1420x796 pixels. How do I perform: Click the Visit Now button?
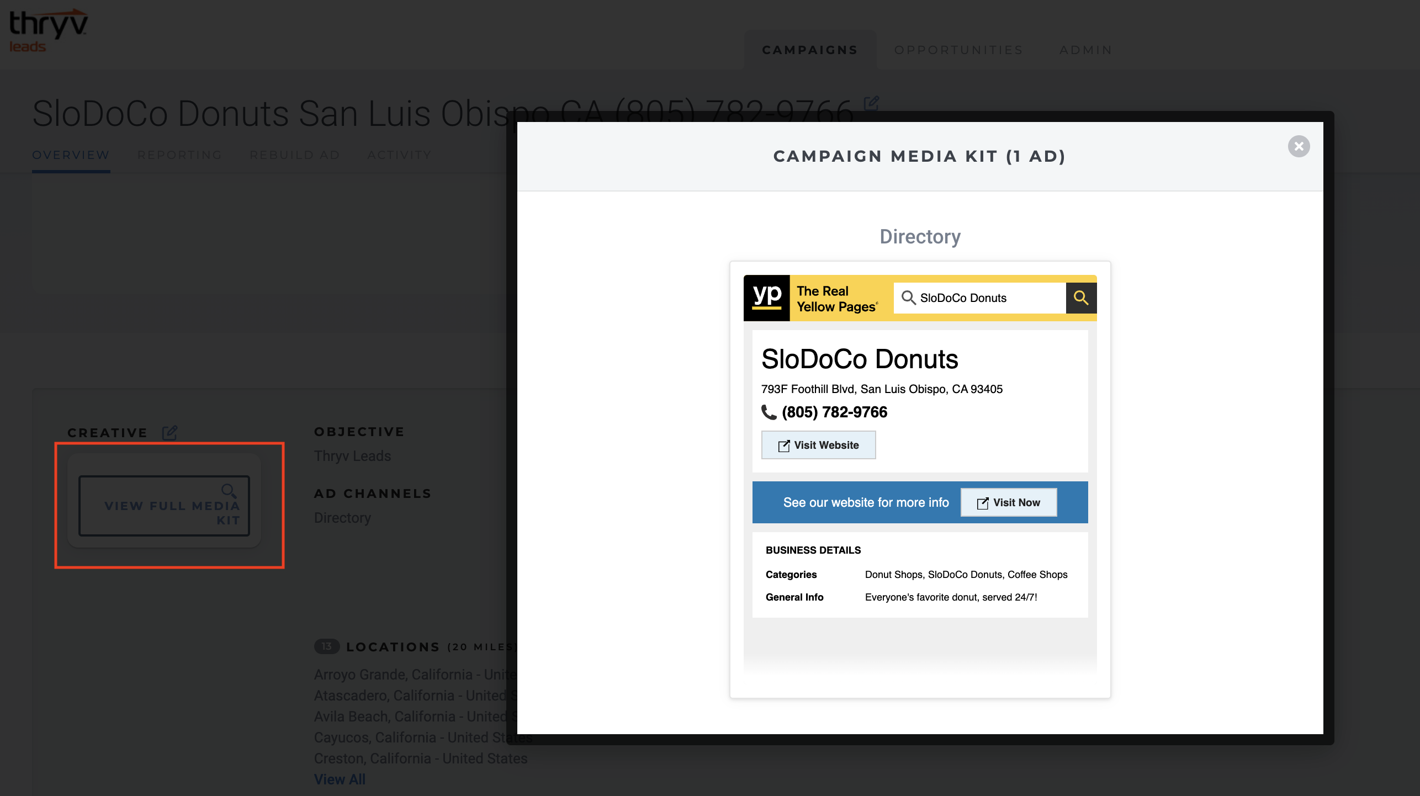pos(1009,502)
